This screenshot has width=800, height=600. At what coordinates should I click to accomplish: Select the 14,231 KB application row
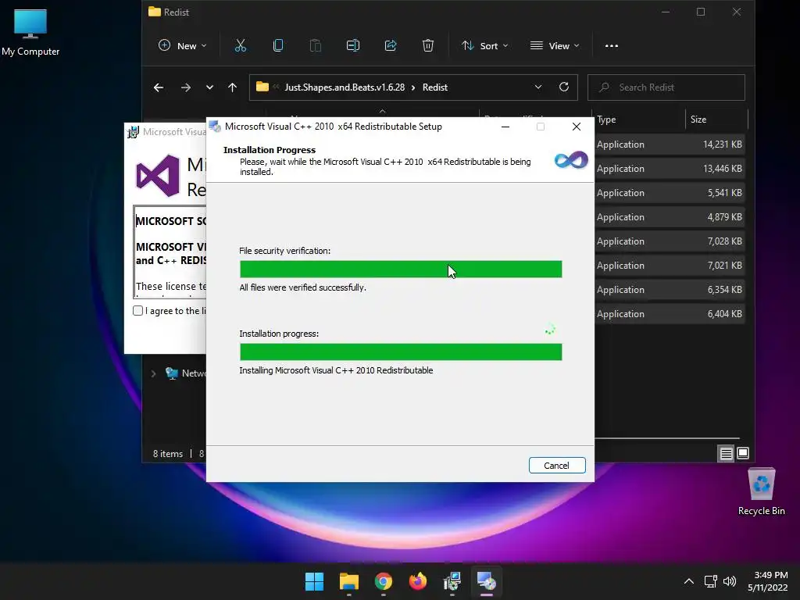click(x=670, y=145)
